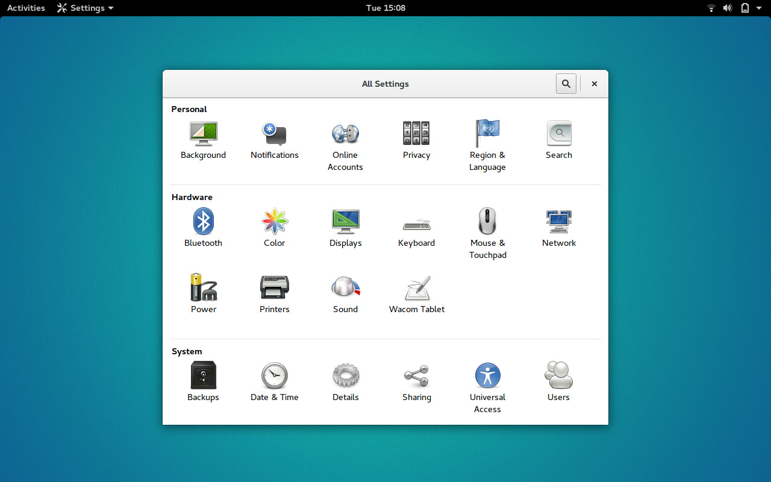Image resolution: width=771 pixels, height=482 pixels.
Task: Open the Settings application menu in top bar
Action: (x=85, y=8)
